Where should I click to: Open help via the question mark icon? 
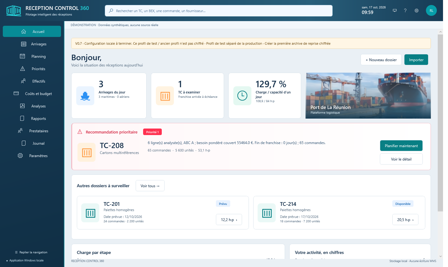coord(405,11)
